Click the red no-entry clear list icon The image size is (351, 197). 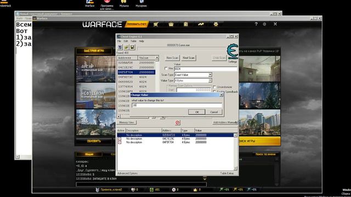coord(178,123)
